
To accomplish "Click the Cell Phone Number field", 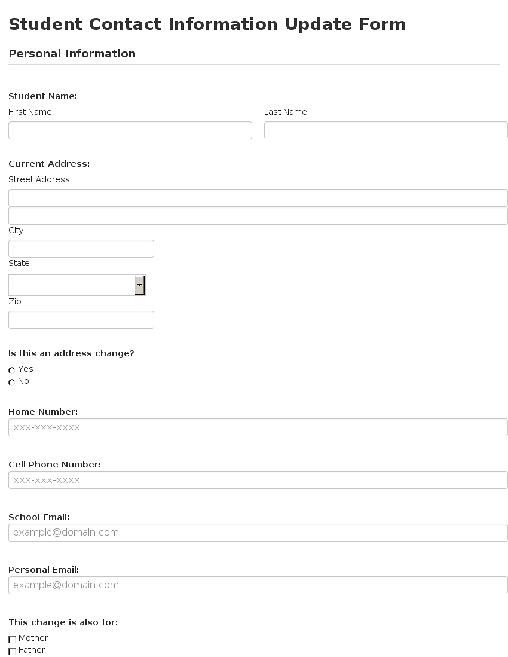I will [x=258, y=480].
